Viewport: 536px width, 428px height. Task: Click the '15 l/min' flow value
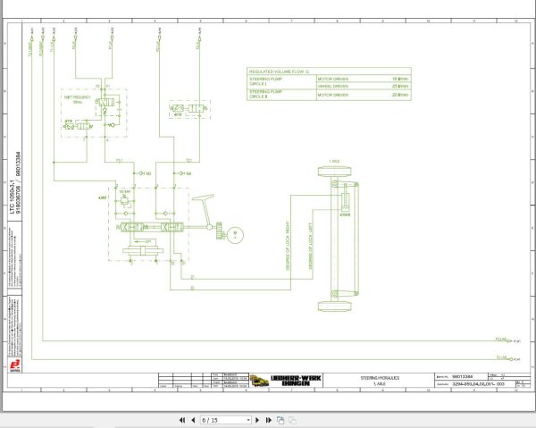[x=400, y=79]
